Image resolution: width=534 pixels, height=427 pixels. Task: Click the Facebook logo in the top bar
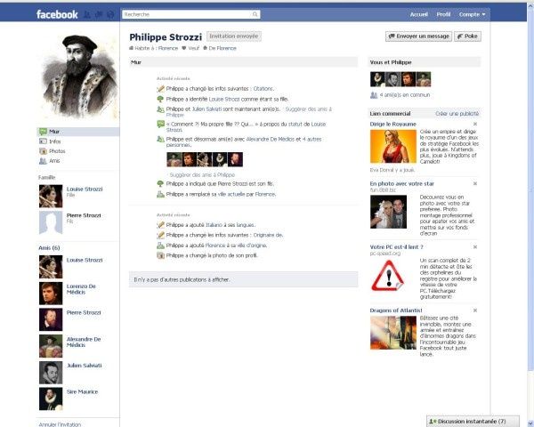tap(57, 14)
